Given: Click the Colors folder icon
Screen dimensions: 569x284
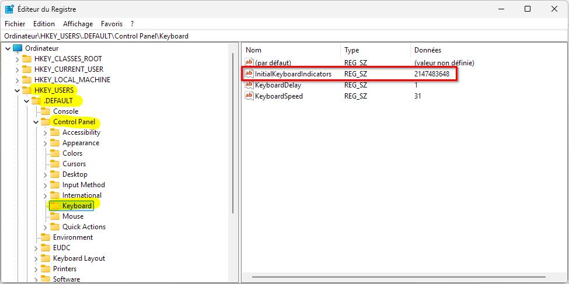Looking at the screenshot, I should (x=55, y=153).
